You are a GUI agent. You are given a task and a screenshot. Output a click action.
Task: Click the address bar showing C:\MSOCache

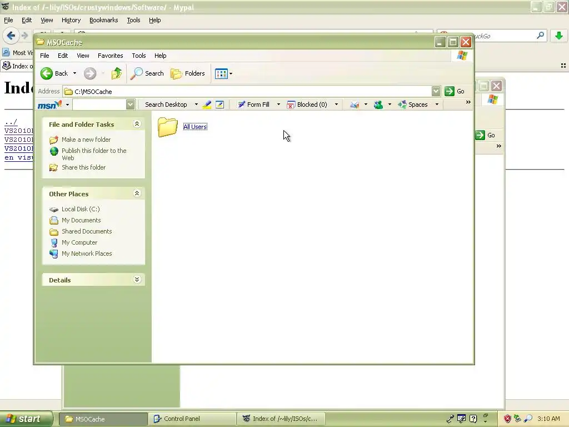click(x=247, y=92)
